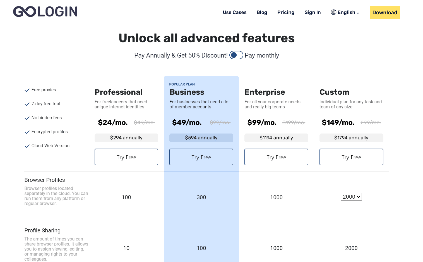This screenshot has height=262, width=423.
Task: Click the 7-day free trial checkmark
Action: 27,104
